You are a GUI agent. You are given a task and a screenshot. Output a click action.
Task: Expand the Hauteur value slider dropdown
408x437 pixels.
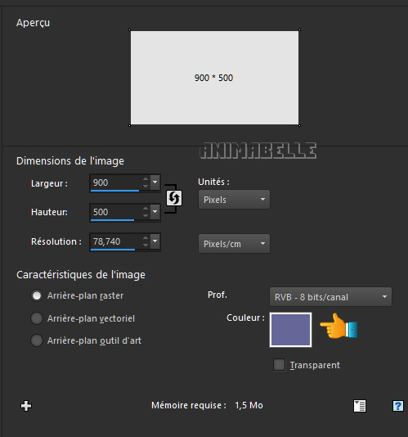[155, 212]
